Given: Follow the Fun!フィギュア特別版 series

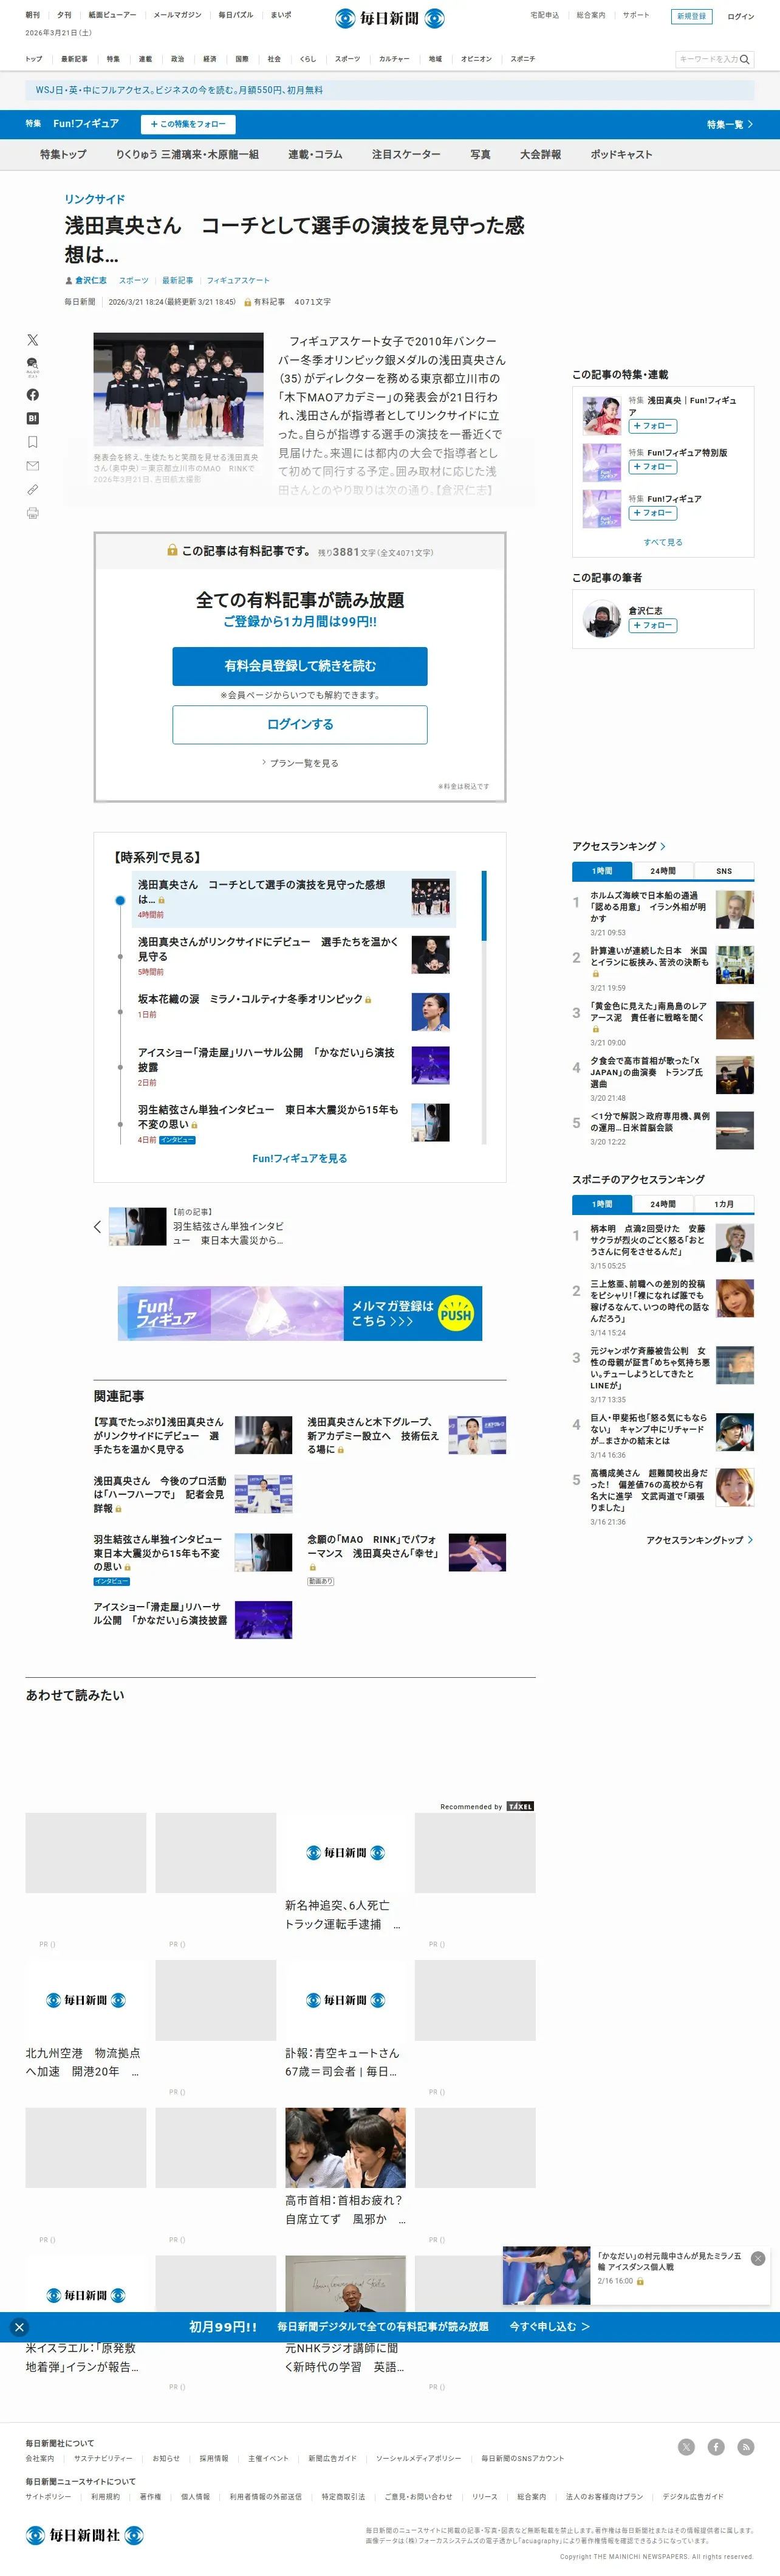Looking at the screenshot, I should [x=653, y=467].
